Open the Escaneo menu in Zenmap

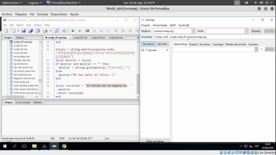pos(146,25)
